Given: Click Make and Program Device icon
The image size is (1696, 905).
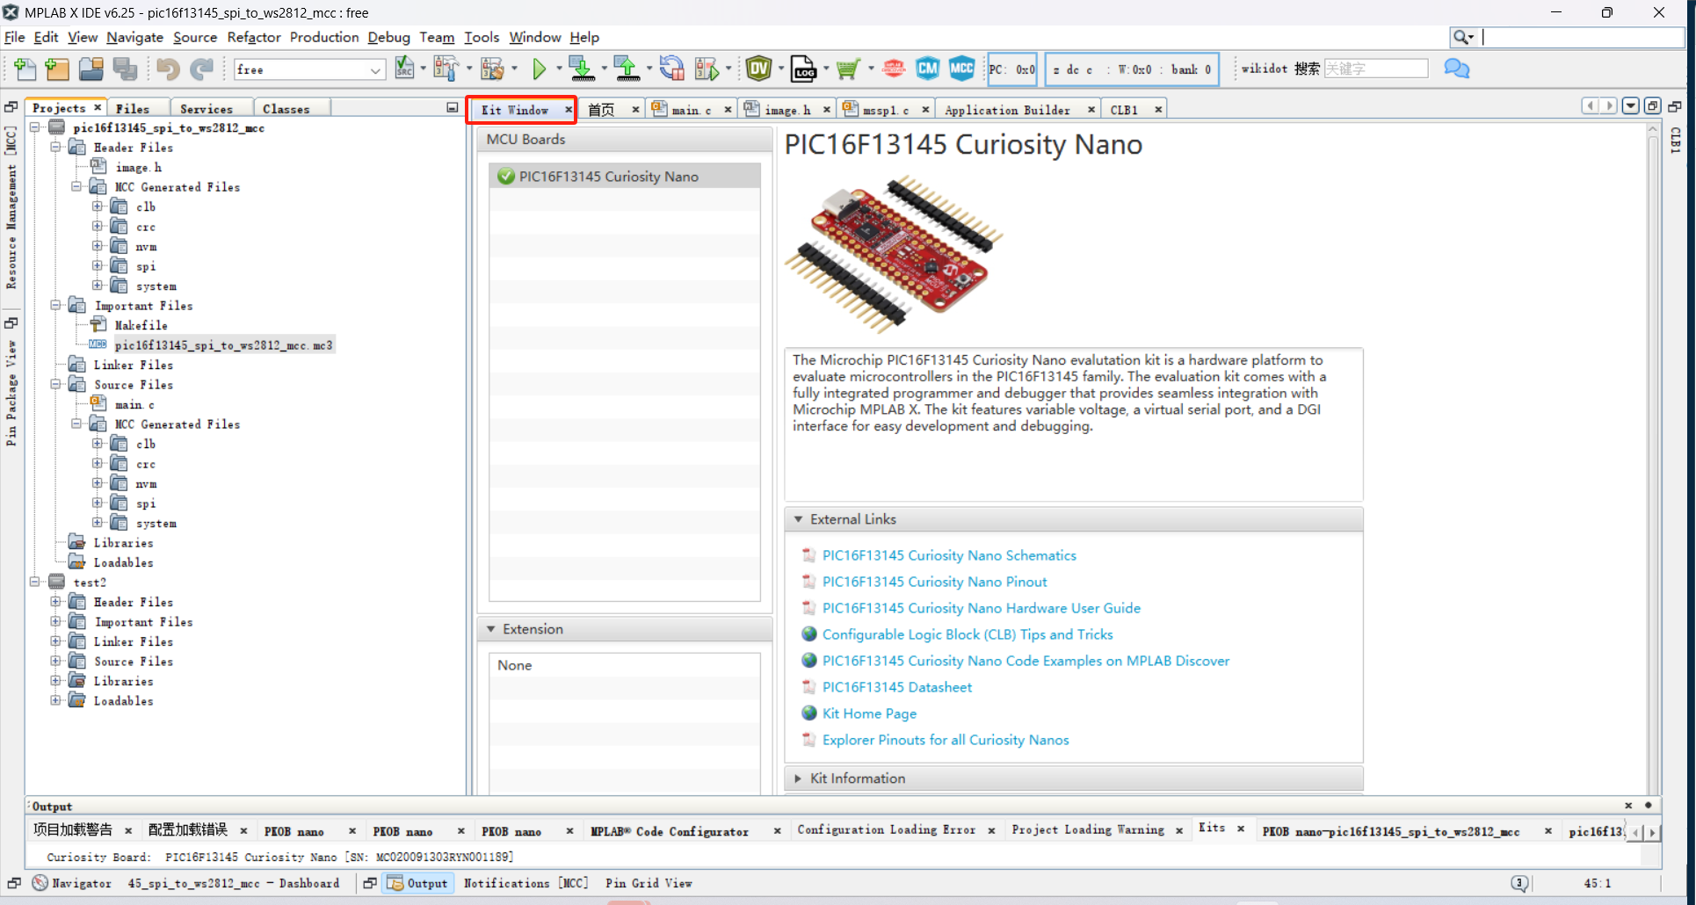Looking at the screenshot, I should point(581,68).
